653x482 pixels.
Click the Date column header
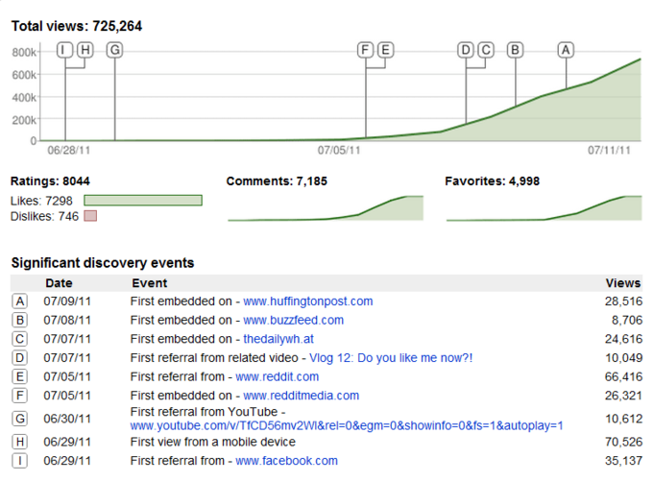click(59, 283)
